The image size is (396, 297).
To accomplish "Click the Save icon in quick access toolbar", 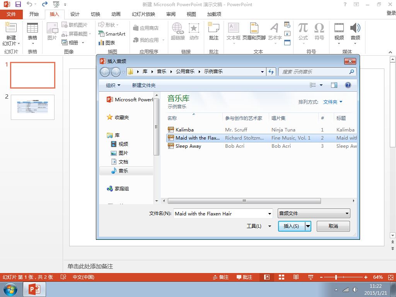I will pos(18,4).
